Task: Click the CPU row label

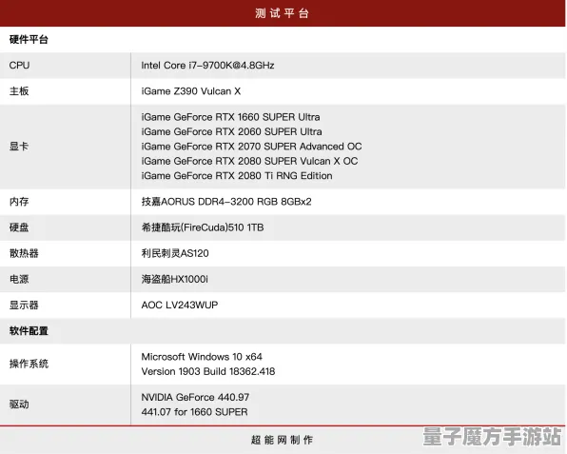Action: pyautogui.click(x=20, y=65)
